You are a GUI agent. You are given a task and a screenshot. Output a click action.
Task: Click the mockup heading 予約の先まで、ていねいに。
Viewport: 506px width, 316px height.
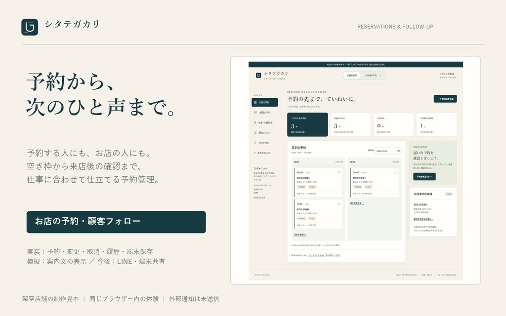322,99
